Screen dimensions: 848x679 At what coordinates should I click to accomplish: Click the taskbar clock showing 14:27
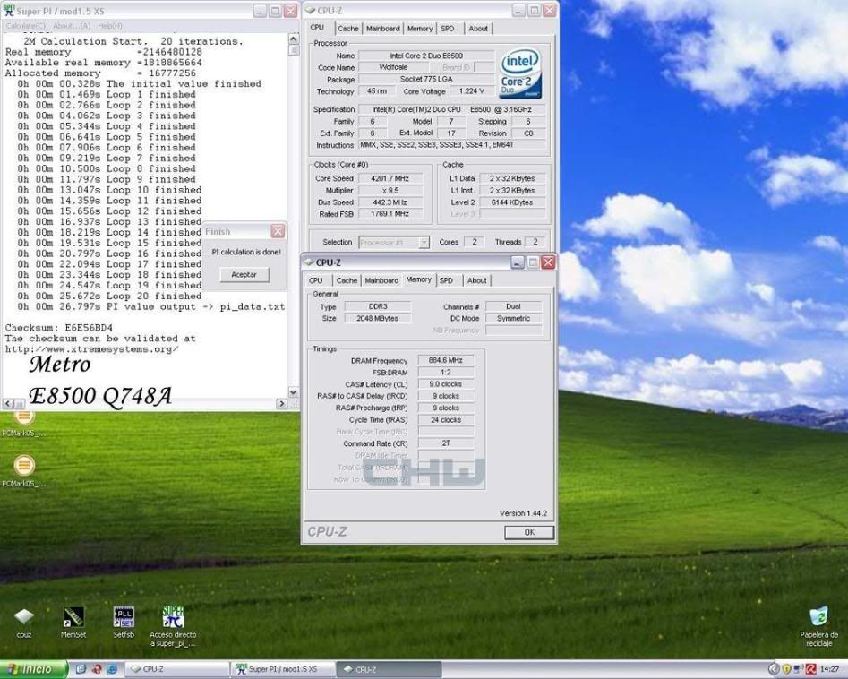tap(829, 669)
